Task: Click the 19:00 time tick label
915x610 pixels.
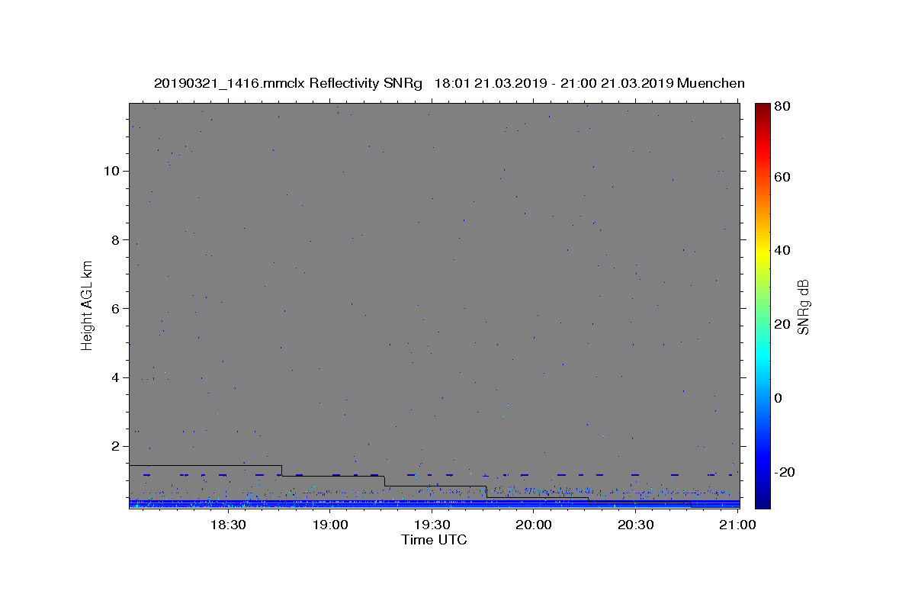Action: (x=329, y=525)
